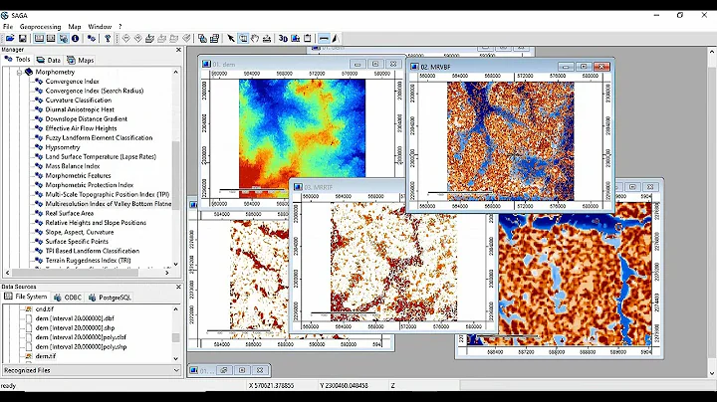Select the Zoom tool in toolbar

243,39
